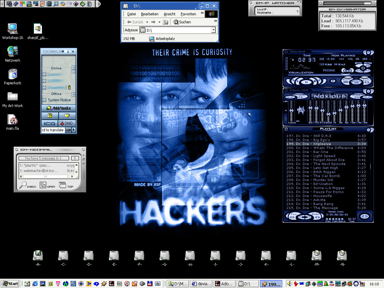The height and width of the screenshot is (288, 384).
Task: Open the Ansicht menu
Action: pos(169,14)
